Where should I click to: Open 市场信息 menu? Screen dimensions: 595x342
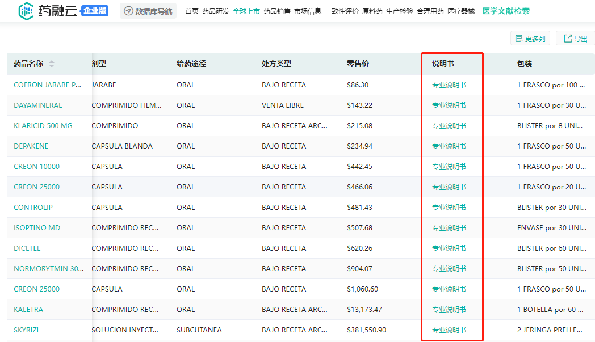tap(307, 11)
